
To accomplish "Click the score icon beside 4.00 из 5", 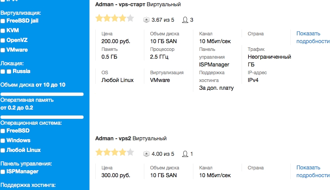I will point(146,154).
